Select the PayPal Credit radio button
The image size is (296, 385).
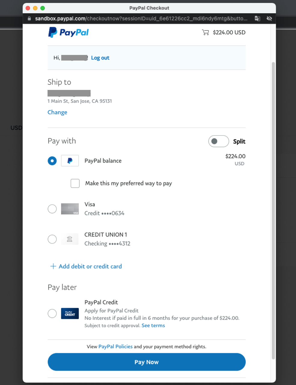point(52,313)
